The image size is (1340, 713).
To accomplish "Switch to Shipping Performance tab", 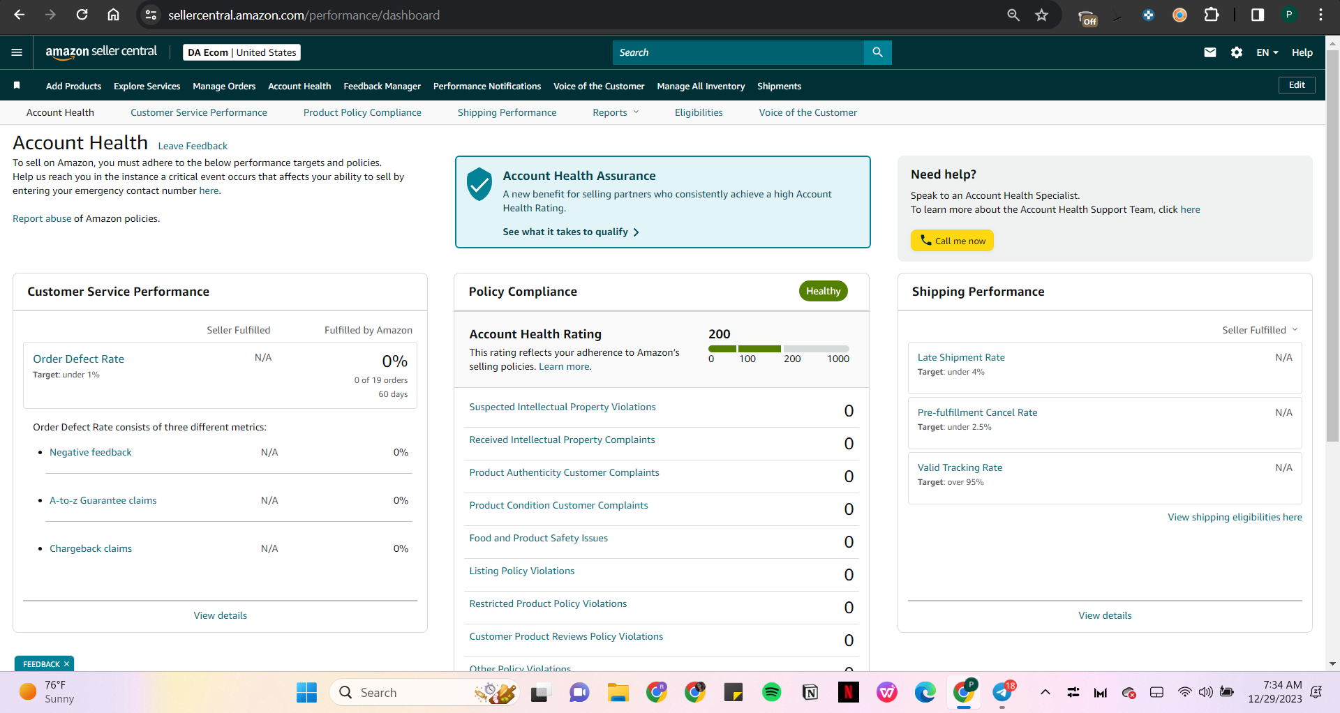I will coord(507,112).
